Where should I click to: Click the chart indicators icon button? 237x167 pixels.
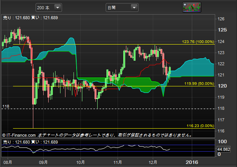(192, 7)
